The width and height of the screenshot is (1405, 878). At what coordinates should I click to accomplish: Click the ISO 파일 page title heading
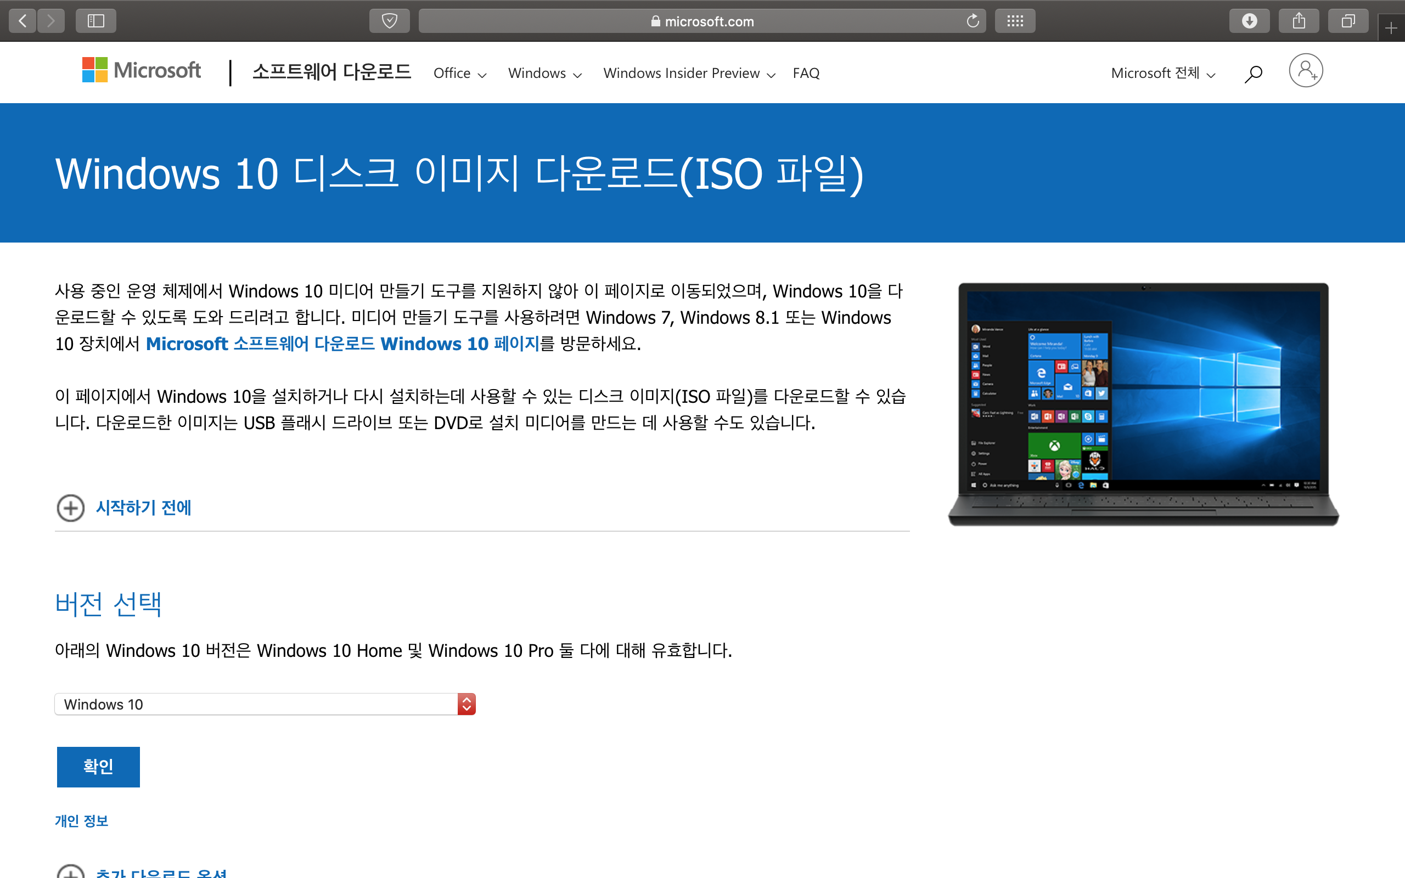click(x=459, y=173)
